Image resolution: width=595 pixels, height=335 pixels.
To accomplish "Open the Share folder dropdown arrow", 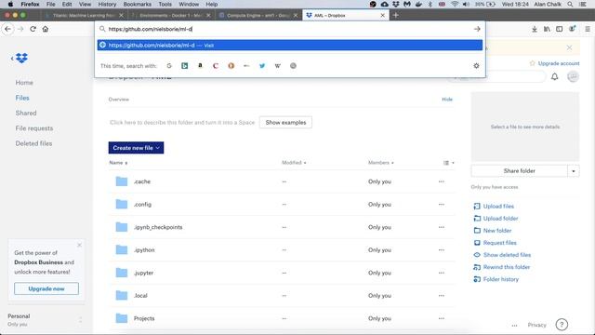I will (x=574, y=171).
